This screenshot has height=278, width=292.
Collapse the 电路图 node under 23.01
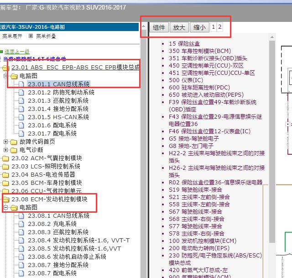point(5,76)
